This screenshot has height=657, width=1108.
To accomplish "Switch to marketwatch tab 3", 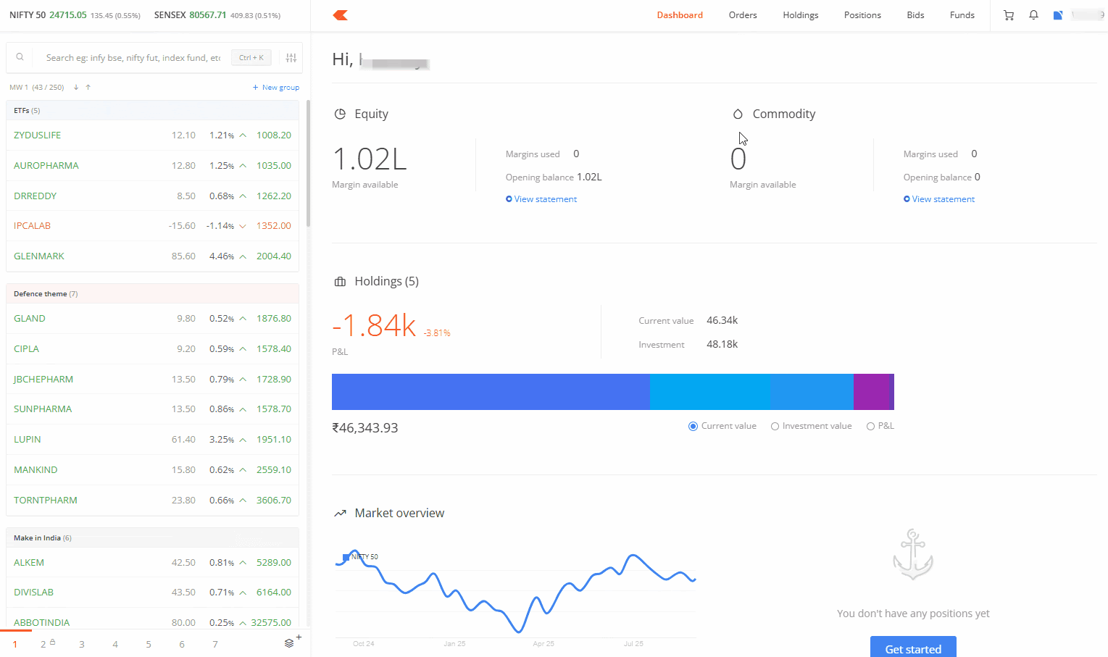I will tap(82, 644).
